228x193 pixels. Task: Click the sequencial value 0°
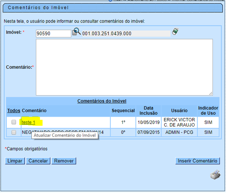coord(123,132)
